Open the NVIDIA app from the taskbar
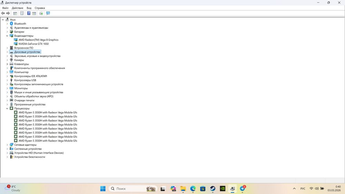The width and height of the screenshot is (345, 194). point(223,188)
